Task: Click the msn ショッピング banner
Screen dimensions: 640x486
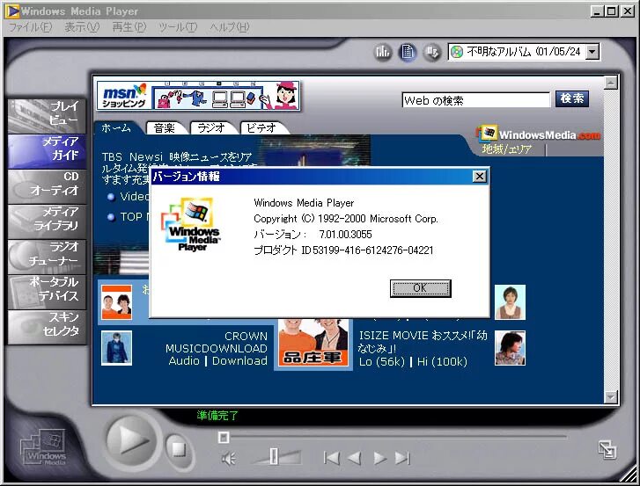Action: (198, 96)
